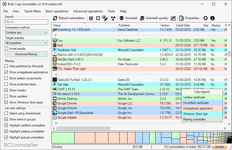Image resolution: width=232 pixels, height=150 pixels.
Task: Open the Comparison method Contains any dropdown
Action: [x=26, y=32]
